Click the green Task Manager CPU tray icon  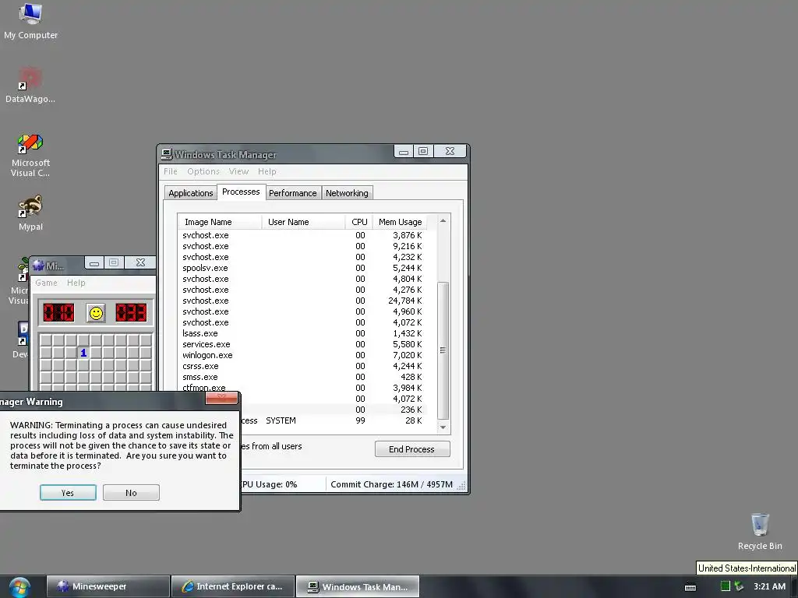[x=726, y=586]
